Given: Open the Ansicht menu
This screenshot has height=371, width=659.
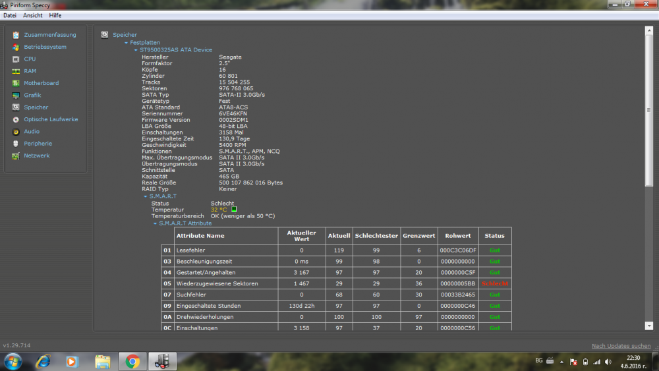Looking at the screenshot, I should pyautogui.click(x=33, y=16).
